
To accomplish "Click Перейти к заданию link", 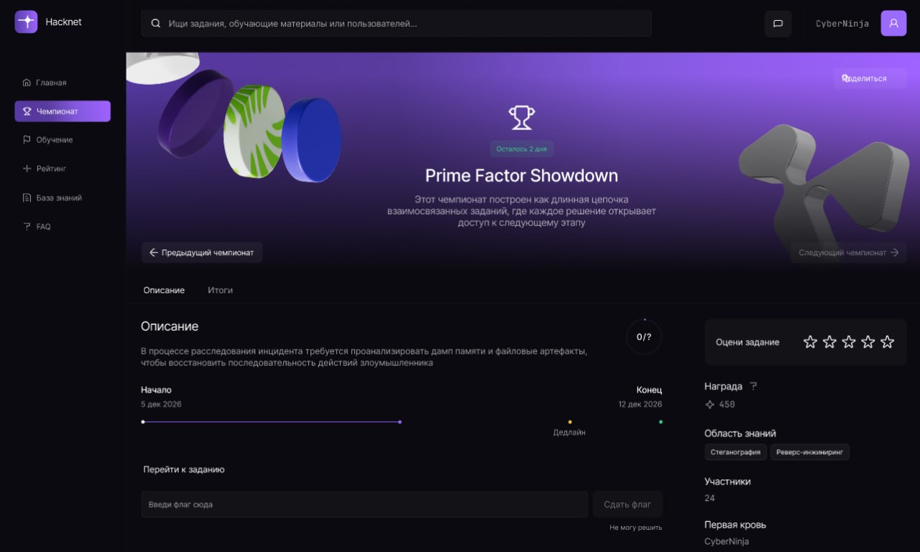I will click(184, 469).
